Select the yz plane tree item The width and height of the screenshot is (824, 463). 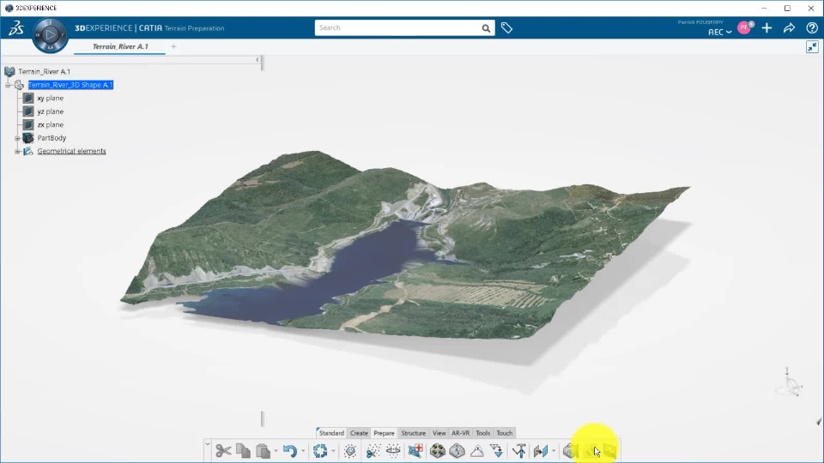[51, 111]
